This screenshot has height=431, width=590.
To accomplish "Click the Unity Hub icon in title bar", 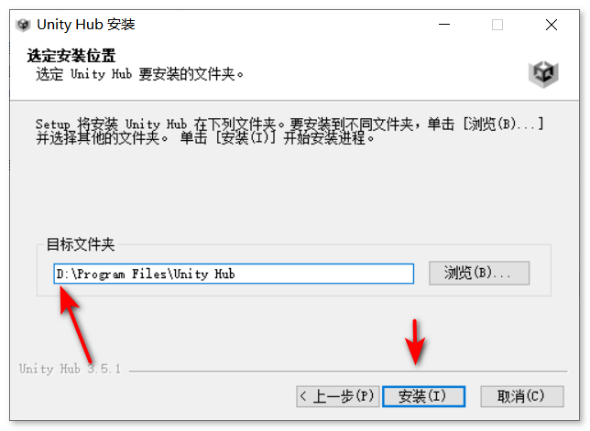I will [23, 25].
